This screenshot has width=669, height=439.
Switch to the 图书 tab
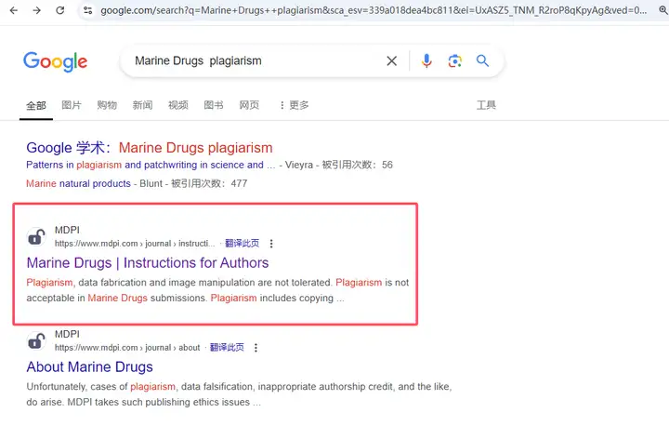[214, 105]
